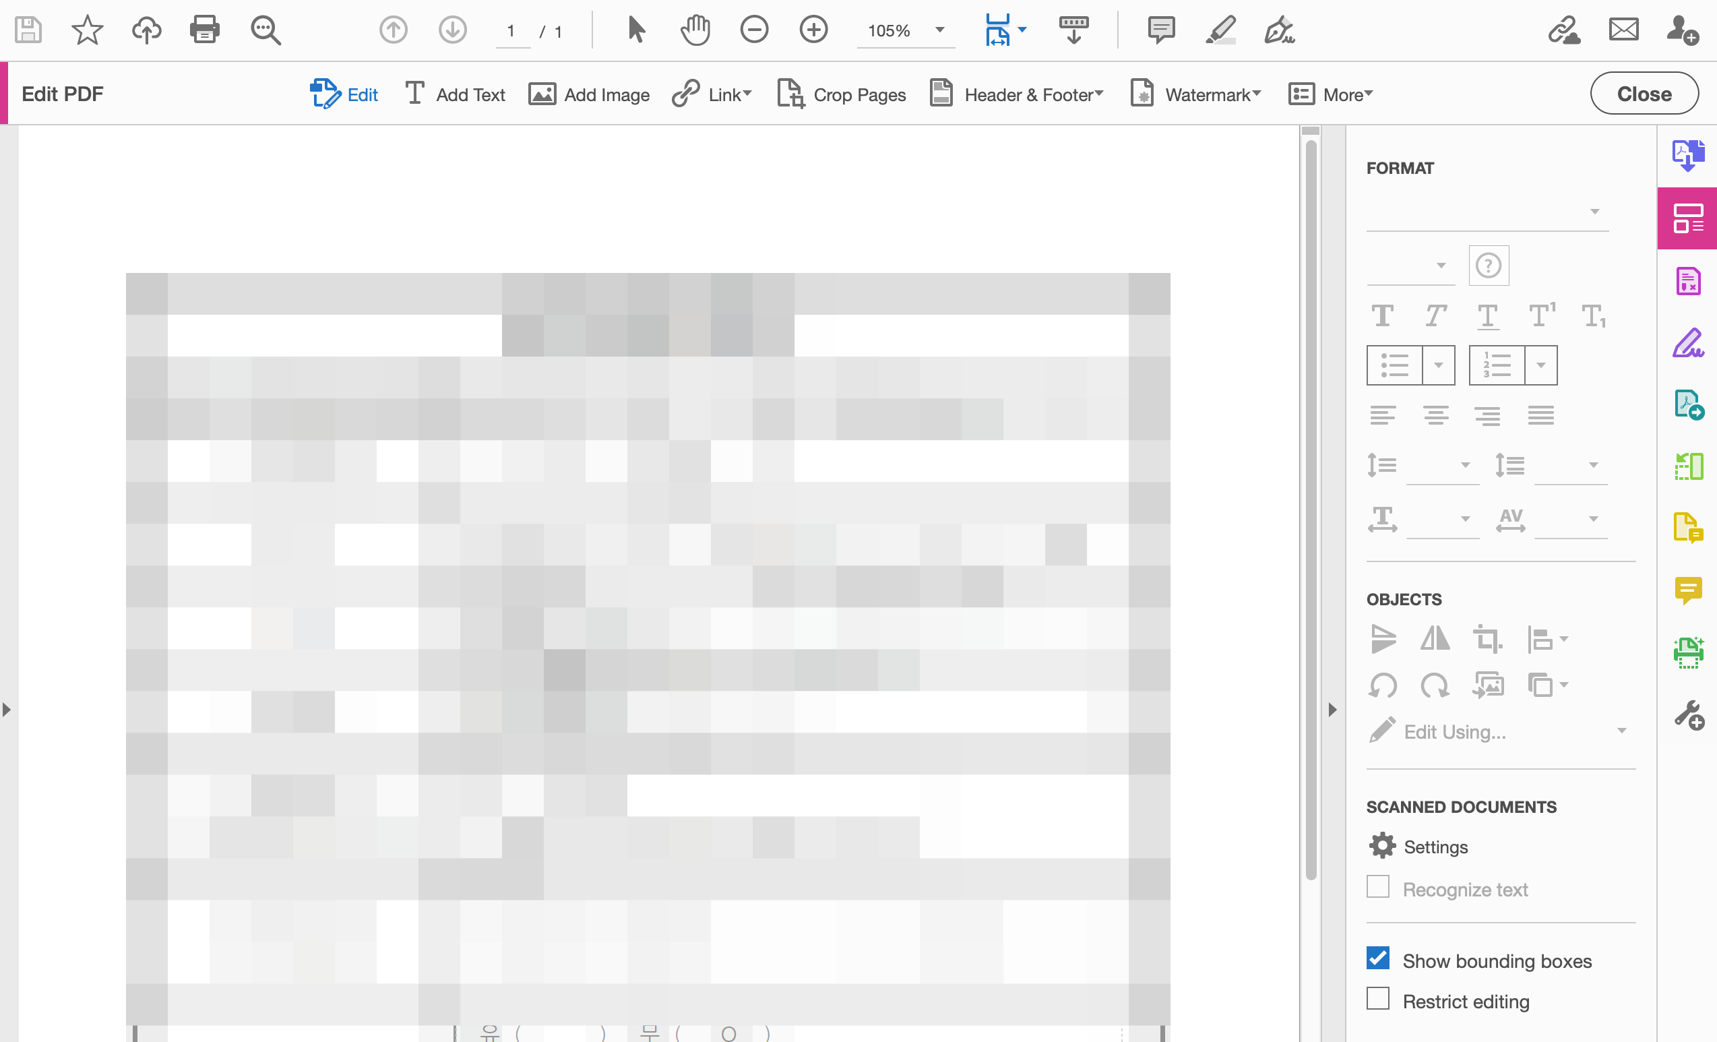Click the Close button
Screen dimensions: 1717x1042
point(1643,94)
